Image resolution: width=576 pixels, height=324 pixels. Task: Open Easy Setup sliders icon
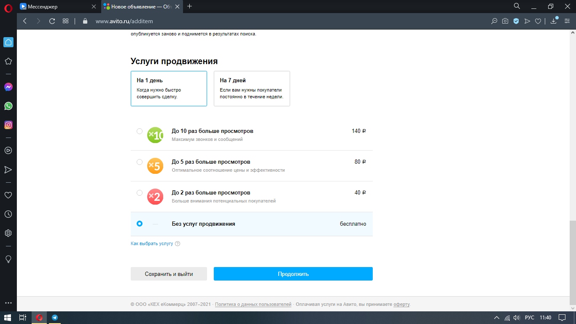(567, 21)
